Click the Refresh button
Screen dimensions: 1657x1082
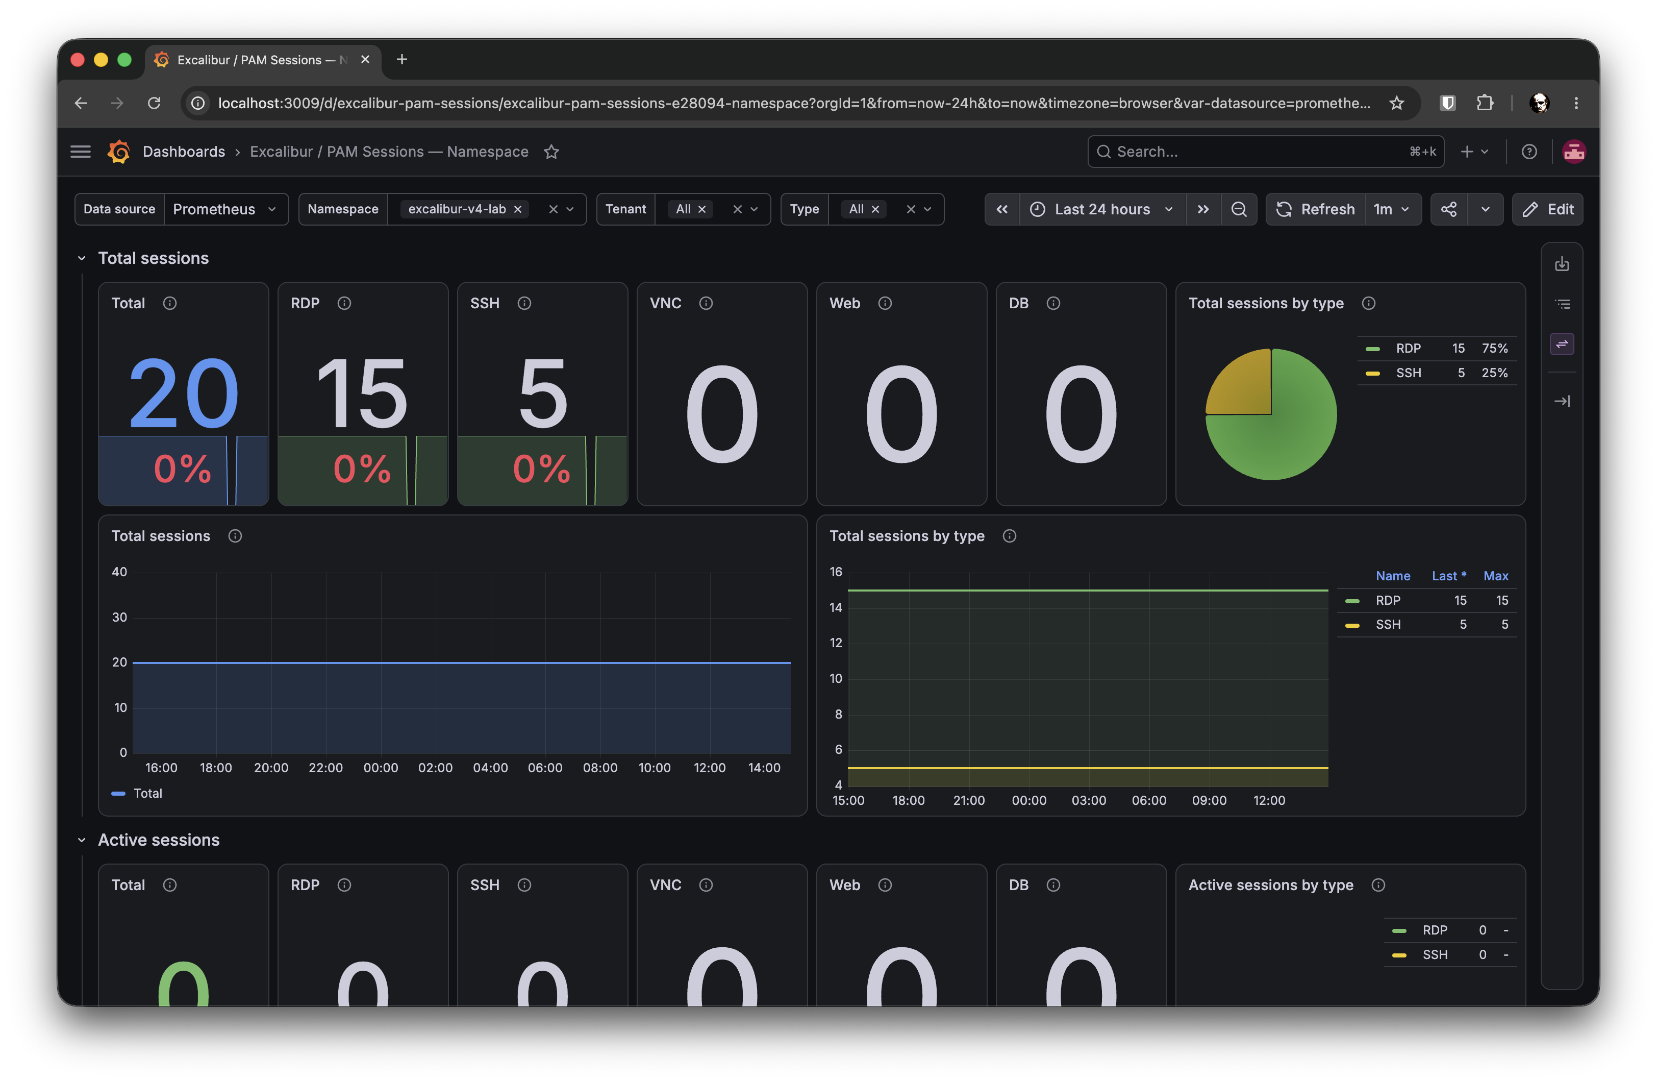tap(1315, 209)
